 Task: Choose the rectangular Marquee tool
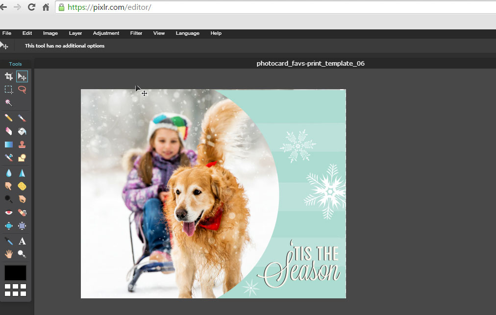(9, 90)
